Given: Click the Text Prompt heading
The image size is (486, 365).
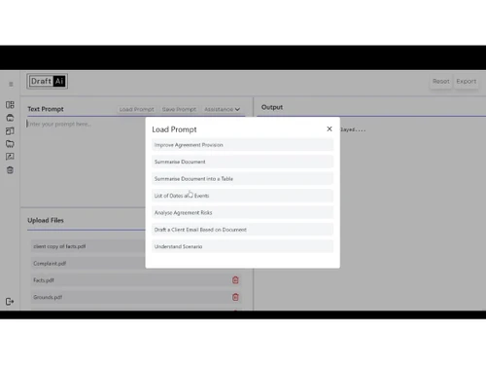Looking at the screenshot, I should (x=46, y=109).
